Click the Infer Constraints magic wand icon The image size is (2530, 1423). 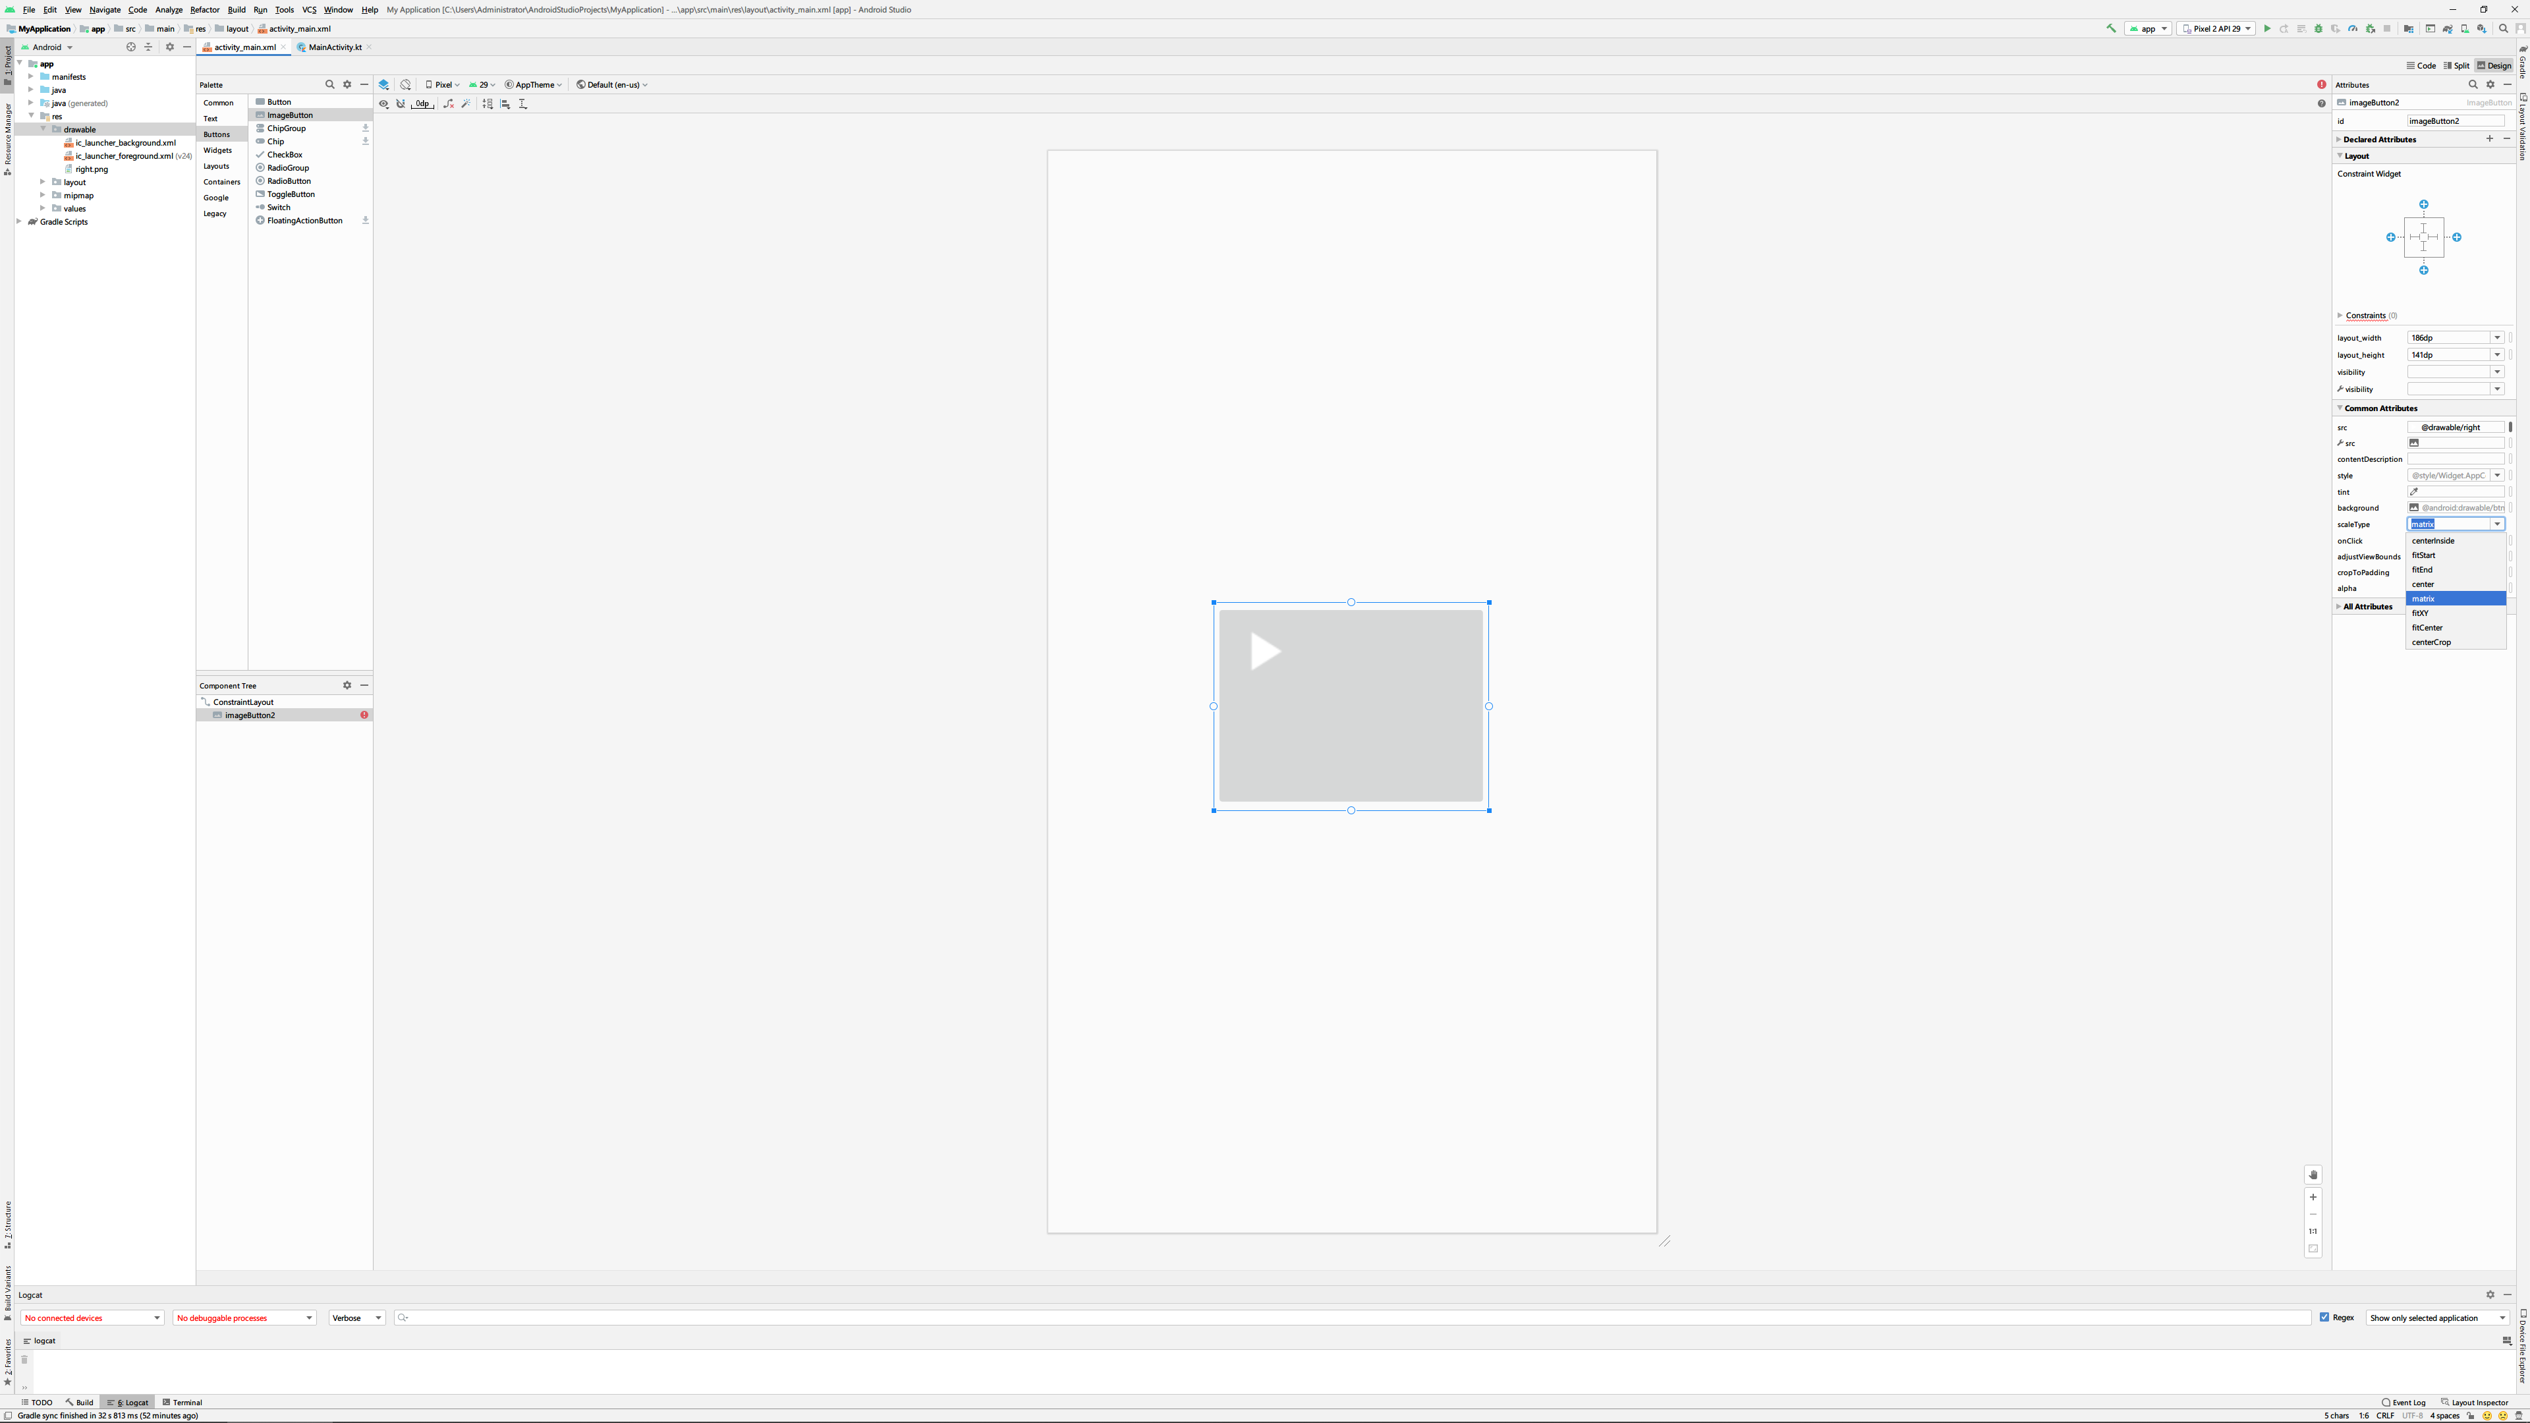pos(466,104)
